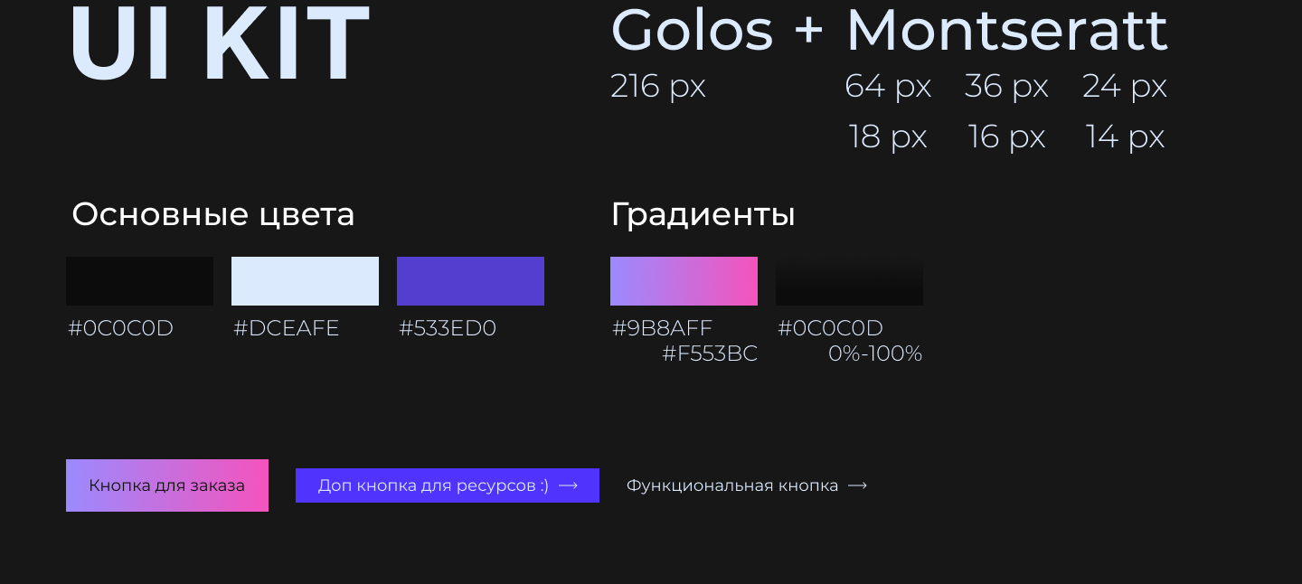Click the Основные цвета heading
This screenshot has width=1302, height=584.
point(213,214)
